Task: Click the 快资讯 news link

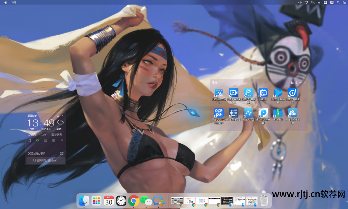Action: click(57, 134)
